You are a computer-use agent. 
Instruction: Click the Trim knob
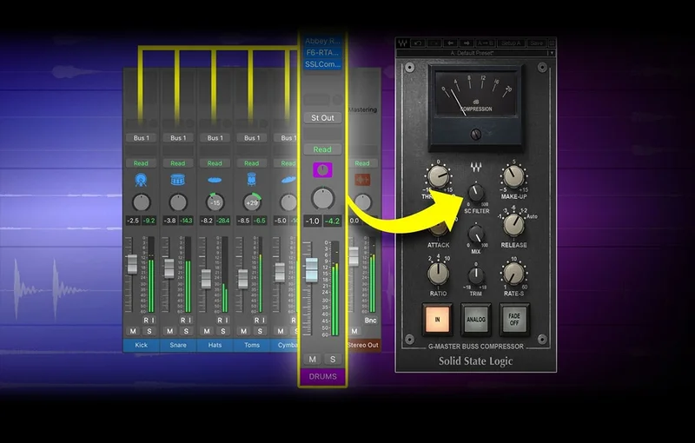pyautogui.click(x=476, y=276)
